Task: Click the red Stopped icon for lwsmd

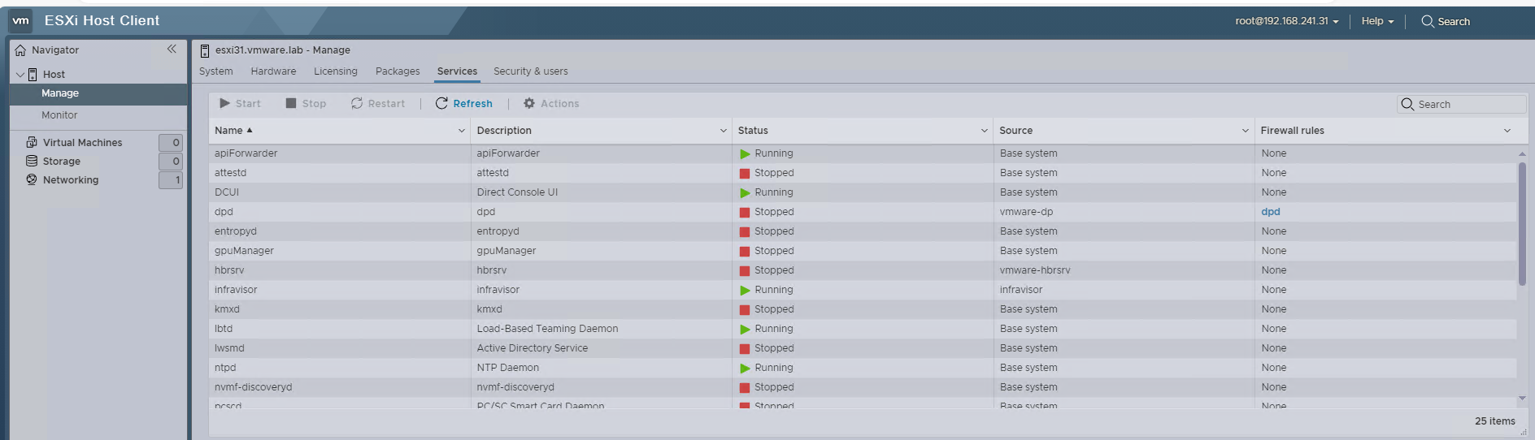Action: point(745,348)
